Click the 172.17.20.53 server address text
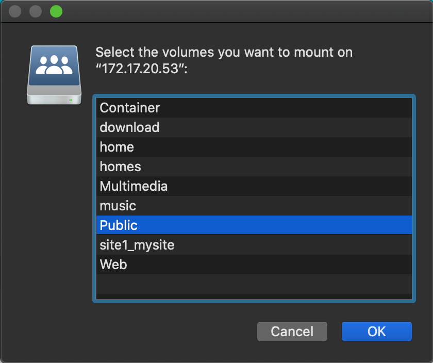This screenshot has width=433, height=363. pyautogui.click(x=141, y=69)
